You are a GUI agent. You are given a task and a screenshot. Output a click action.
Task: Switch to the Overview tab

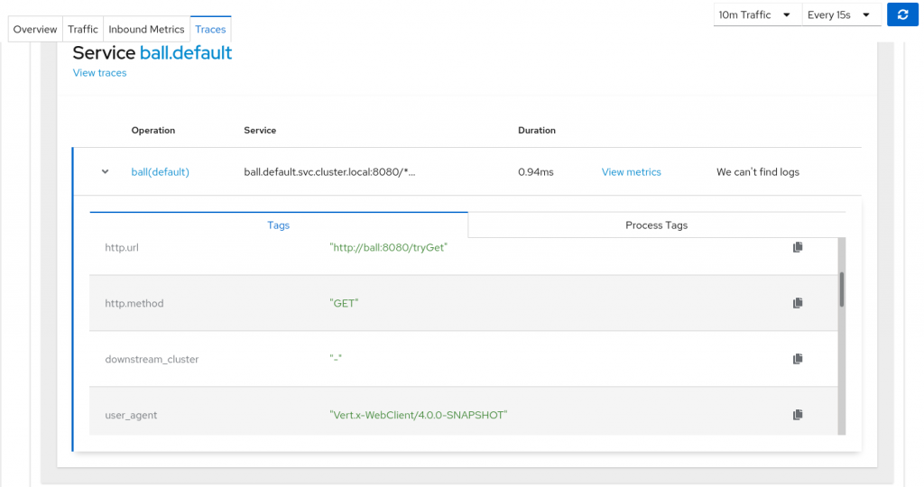[x=35, y=29]
